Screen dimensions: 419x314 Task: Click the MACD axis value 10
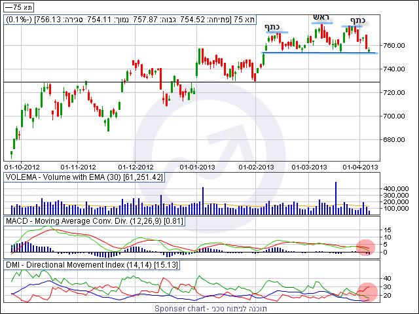coord(387,237)
